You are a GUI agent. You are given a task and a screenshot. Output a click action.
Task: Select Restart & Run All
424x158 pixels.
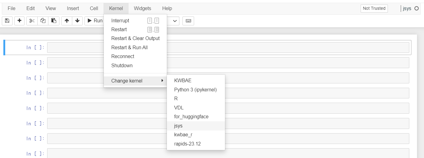pos(135,48)
